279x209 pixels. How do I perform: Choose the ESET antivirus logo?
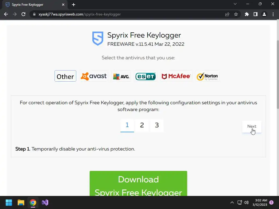[145, 76]
